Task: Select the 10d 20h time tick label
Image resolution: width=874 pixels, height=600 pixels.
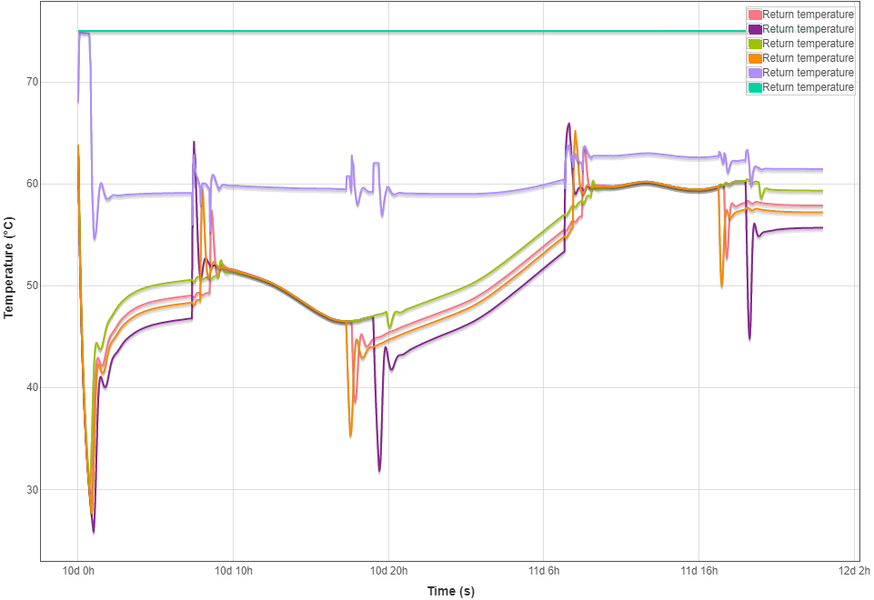Action: click(x=388, y=571)
